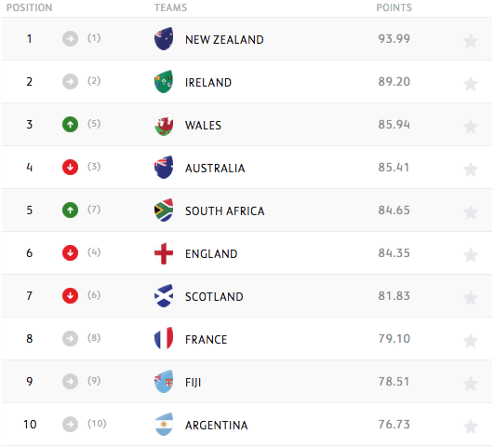
Task: Click the New Zealand flag shield icon
Action: [164, 38]
